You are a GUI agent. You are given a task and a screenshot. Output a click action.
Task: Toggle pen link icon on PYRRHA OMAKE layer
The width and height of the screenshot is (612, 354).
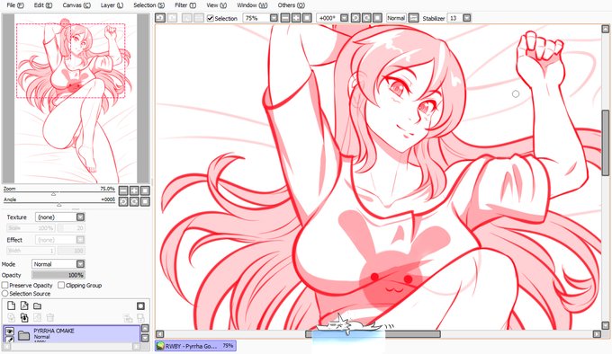9,340
